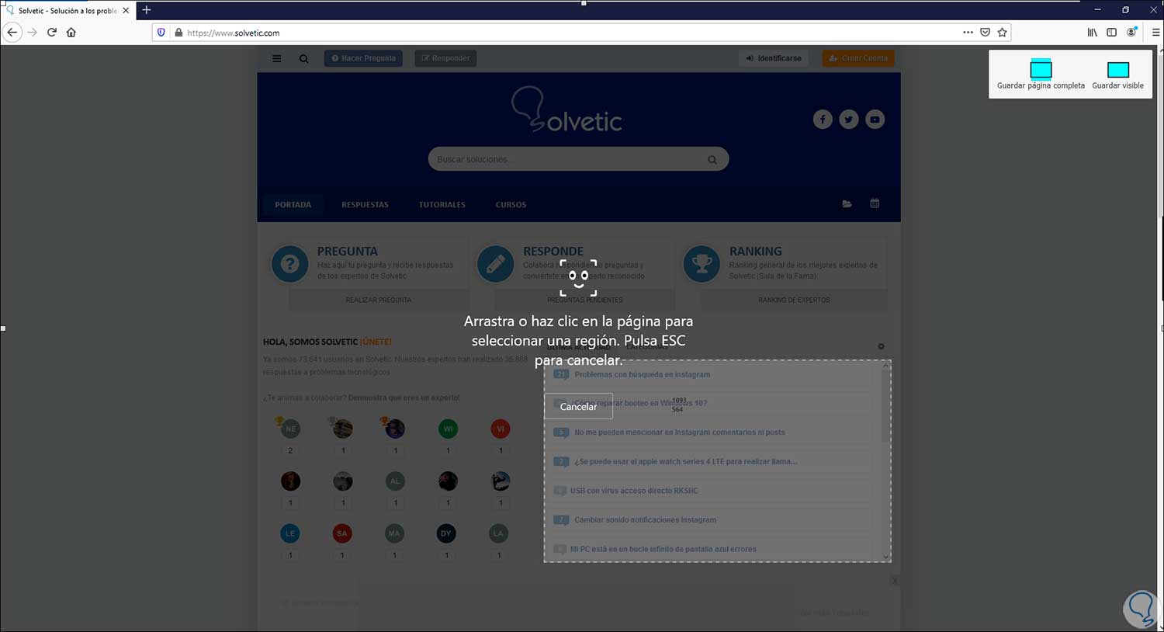This screenshot has height=632, width=1164.
Task: Switch to the RESPUESTAS tab
Action: (x=365, y=204)
